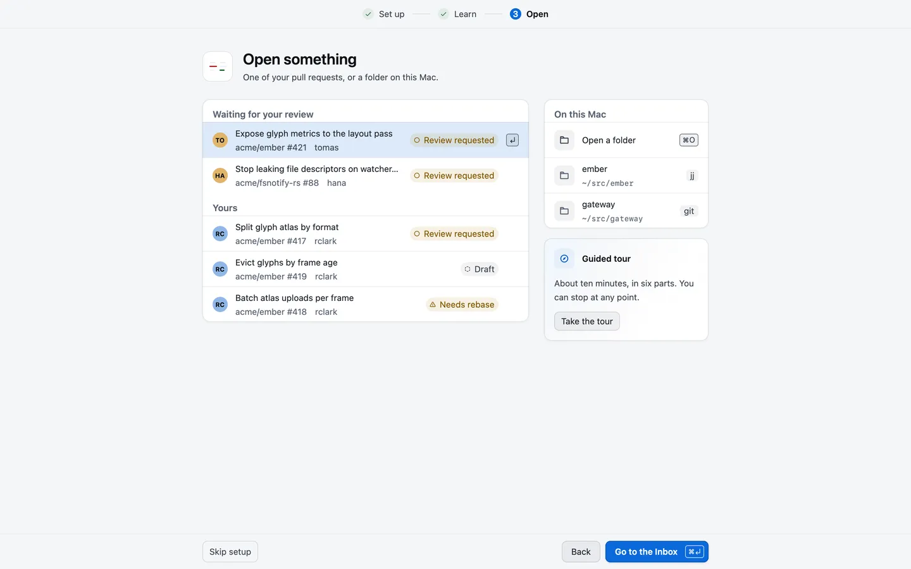Click the return key icon on PR #421
The image size is (911, 569).
pos(512,140)
